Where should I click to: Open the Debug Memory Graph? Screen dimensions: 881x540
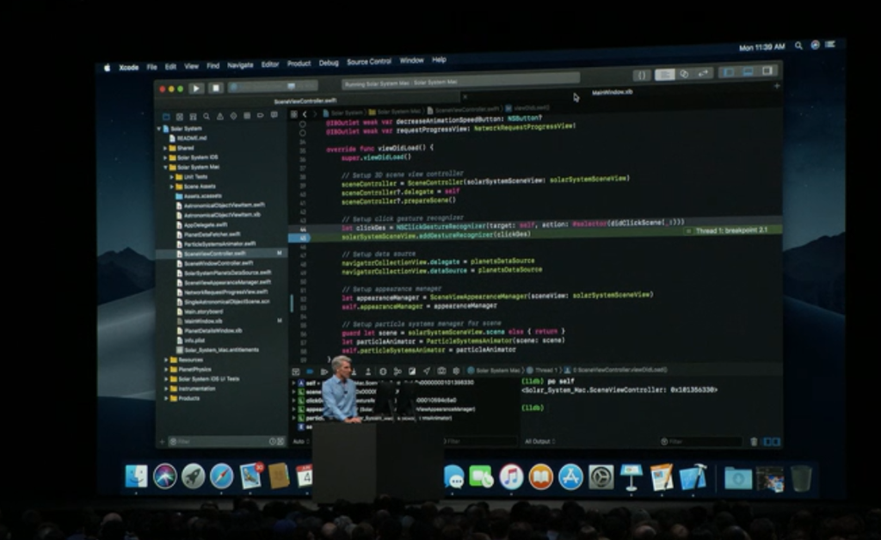point(397,371)
